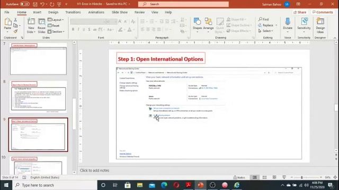Switch to Reading View icon
The width and height of the screenshot is (339, 190).
(274, 177)
